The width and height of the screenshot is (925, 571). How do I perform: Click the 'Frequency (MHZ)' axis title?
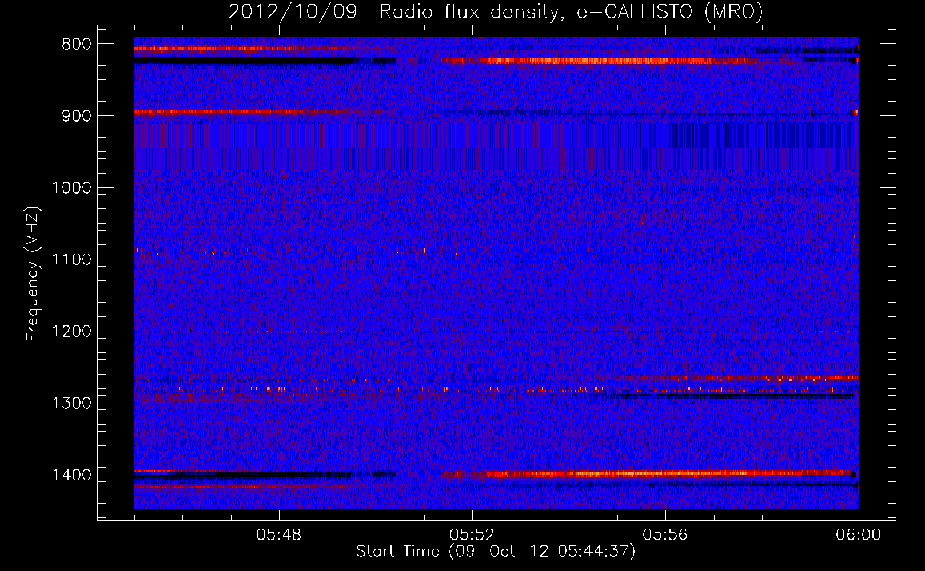pyautogui.click(x=33, y=274)
